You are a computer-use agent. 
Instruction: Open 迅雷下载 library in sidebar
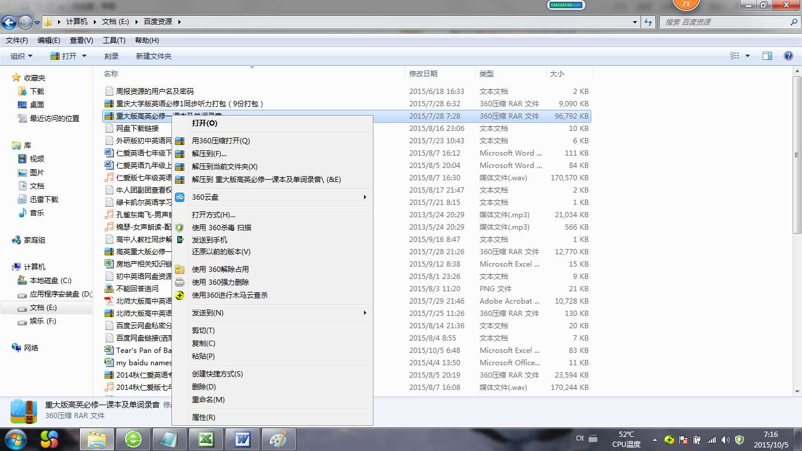tap(44, 200)
